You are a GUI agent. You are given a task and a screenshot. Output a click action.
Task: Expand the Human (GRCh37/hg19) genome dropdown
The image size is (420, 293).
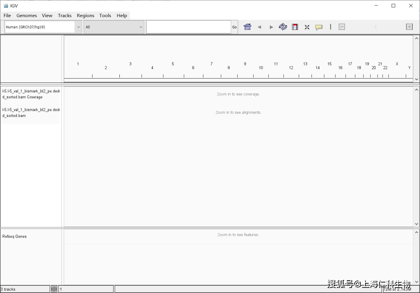[x=78, y=27]
